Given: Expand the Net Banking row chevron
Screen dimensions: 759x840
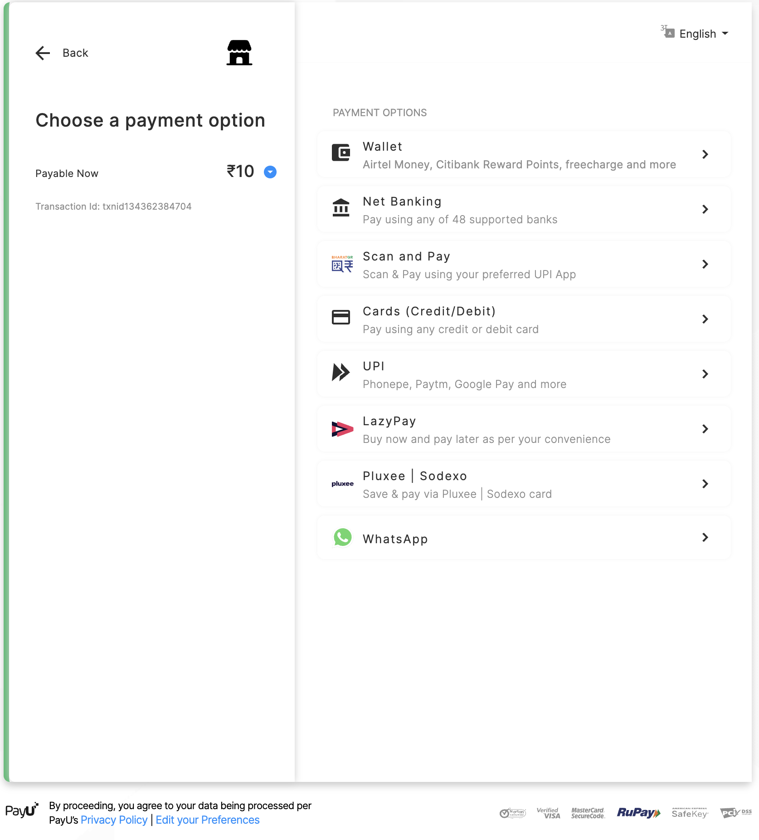Looking at the screenshot, I should click(705, 210).
